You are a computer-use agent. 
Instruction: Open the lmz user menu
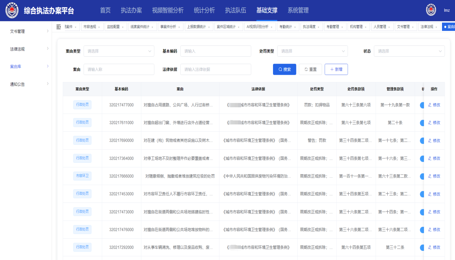[447, 10]
